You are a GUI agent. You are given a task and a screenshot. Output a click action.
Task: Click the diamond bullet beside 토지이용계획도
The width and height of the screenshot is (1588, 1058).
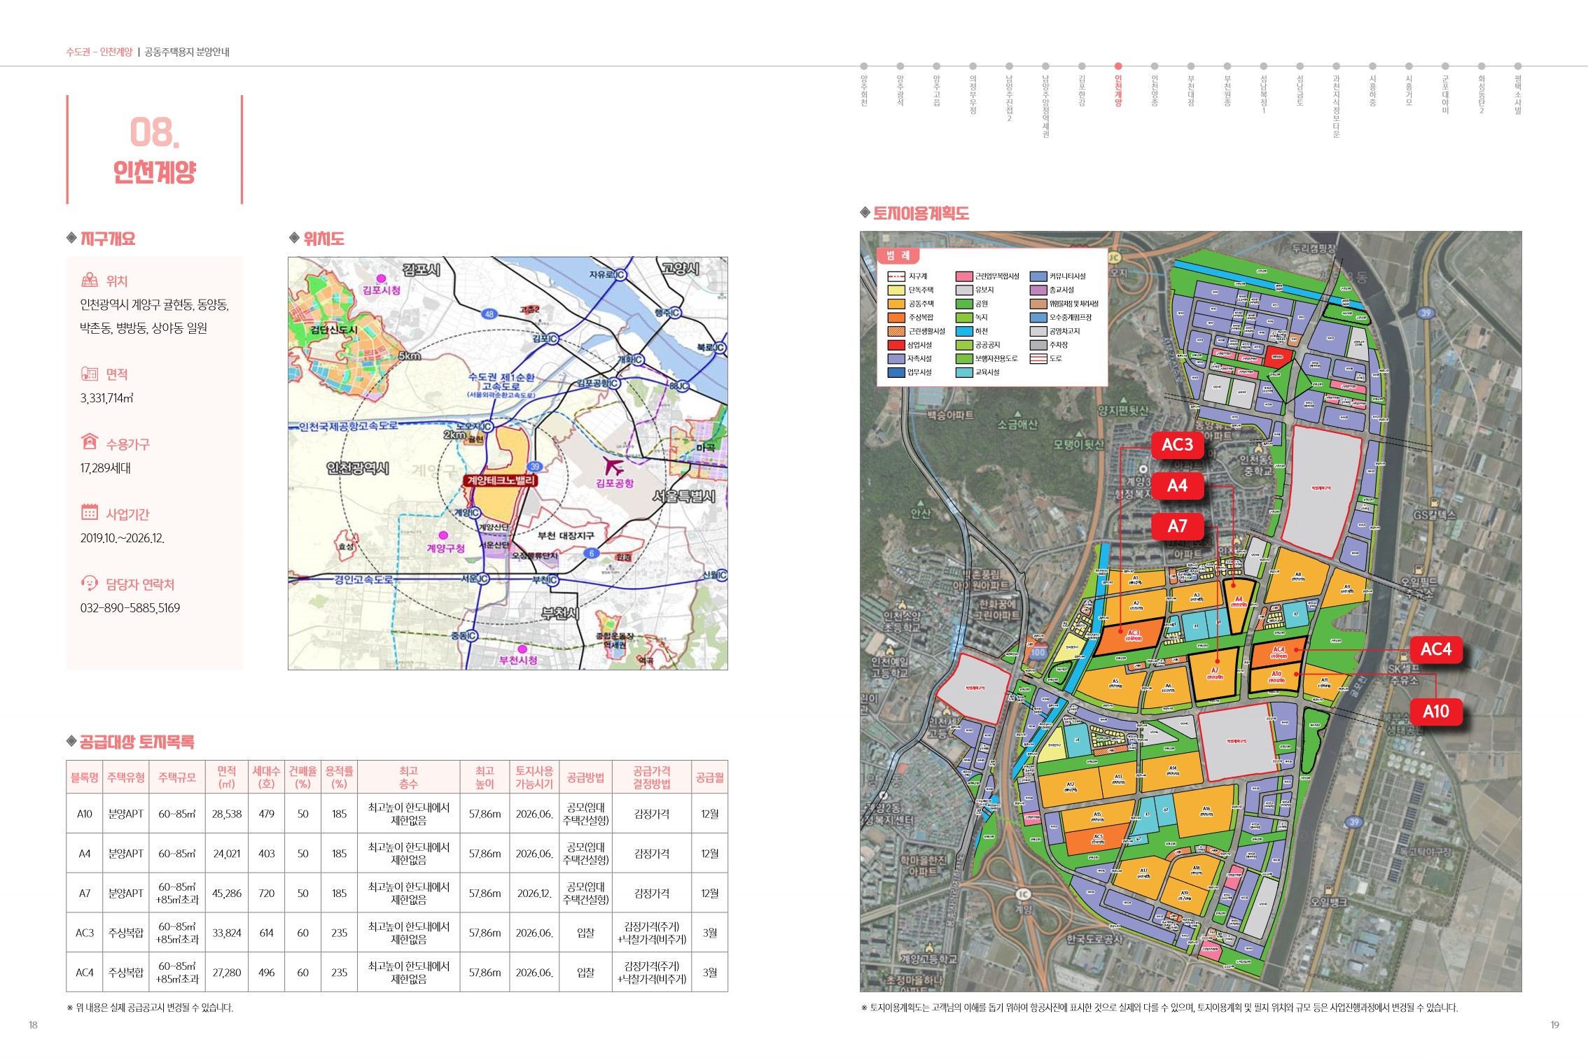pos(865,213)
